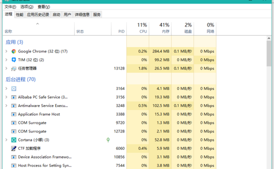
Task: Click the TIM application icon
Action: pos(14,60)
